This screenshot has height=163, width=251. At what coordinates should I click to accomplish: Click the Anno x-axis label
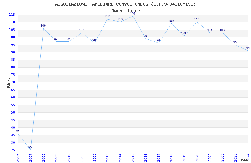point(244,160)
